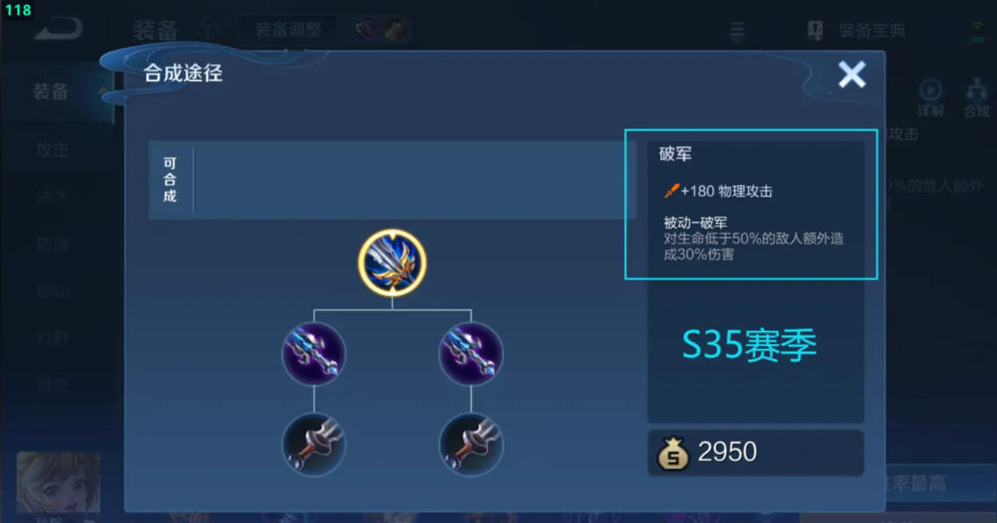Go back with the return arrow
This screenshot has height=523, width=997.
click(59, 29)
